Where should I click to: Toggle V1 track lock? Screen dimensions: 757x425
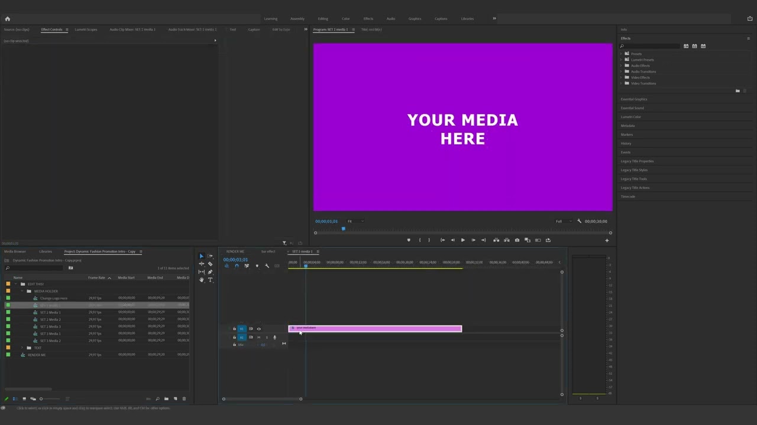tap(234, 329)
